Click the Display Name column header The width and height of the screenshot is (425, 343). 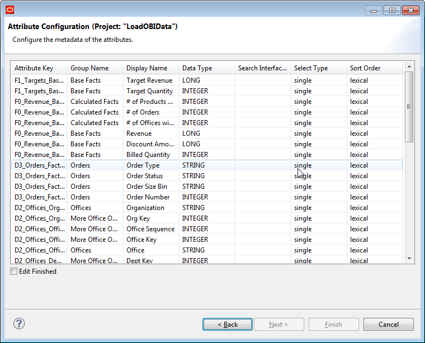tap(150, 68)
